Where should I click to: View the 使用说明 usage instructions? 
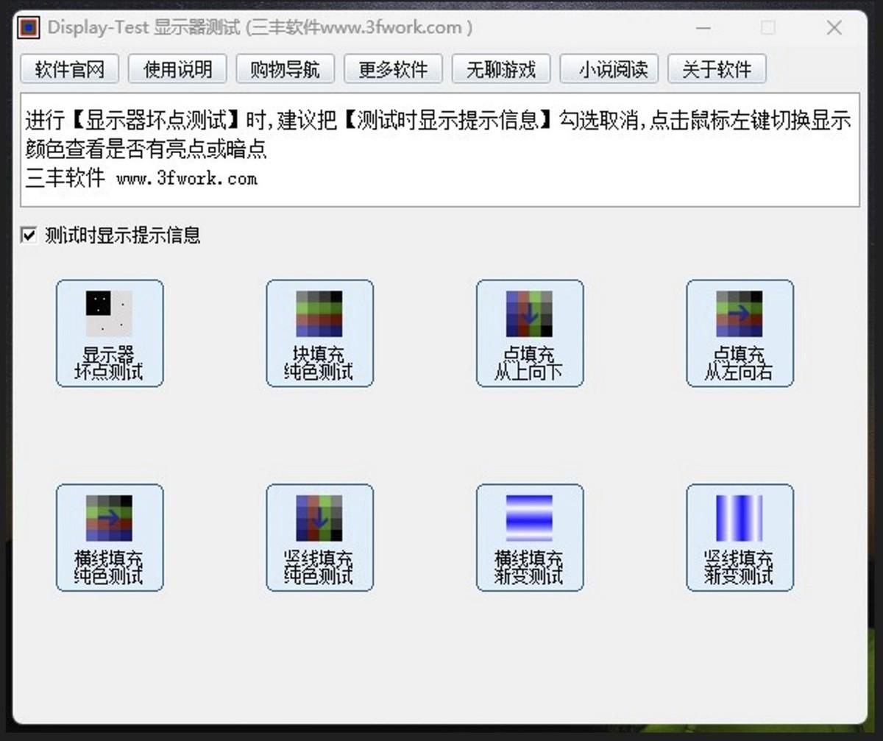click(177, 69)
